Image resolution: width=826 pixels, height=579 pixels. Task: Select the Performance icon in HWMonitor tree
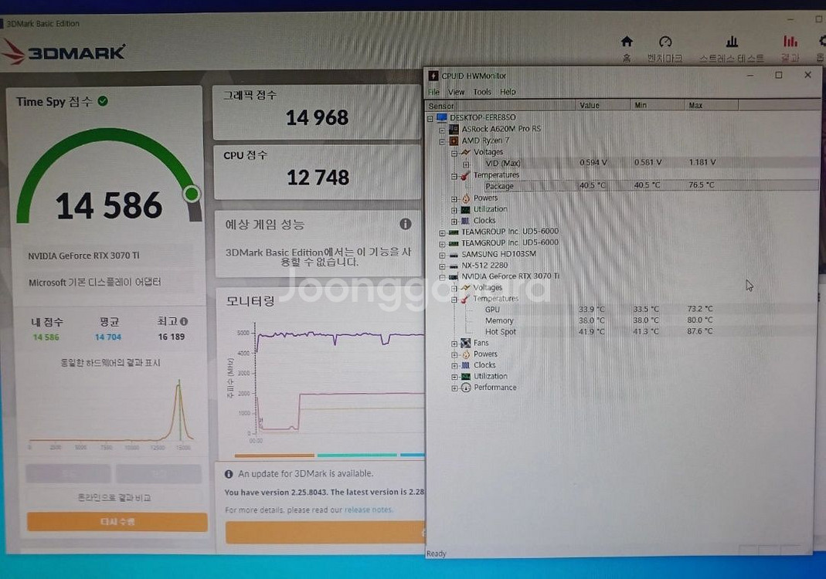466,388
